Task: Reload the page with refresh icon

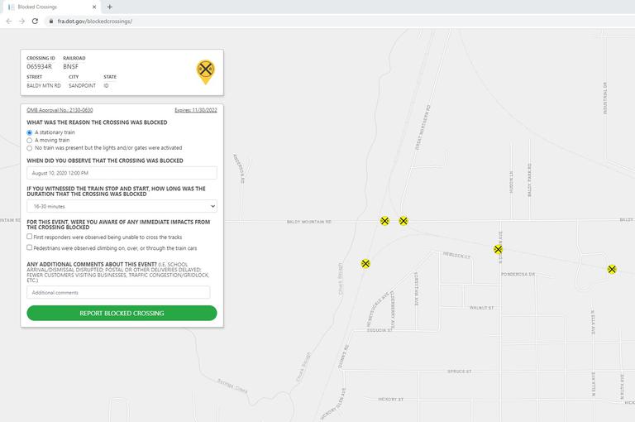Action: 36,21
